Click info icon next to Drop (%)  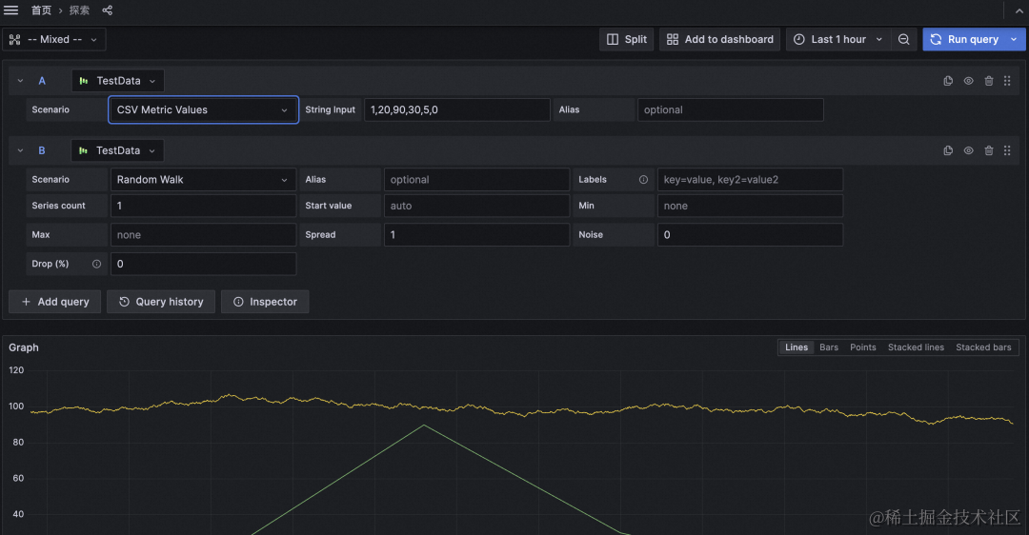coord(96,264)
